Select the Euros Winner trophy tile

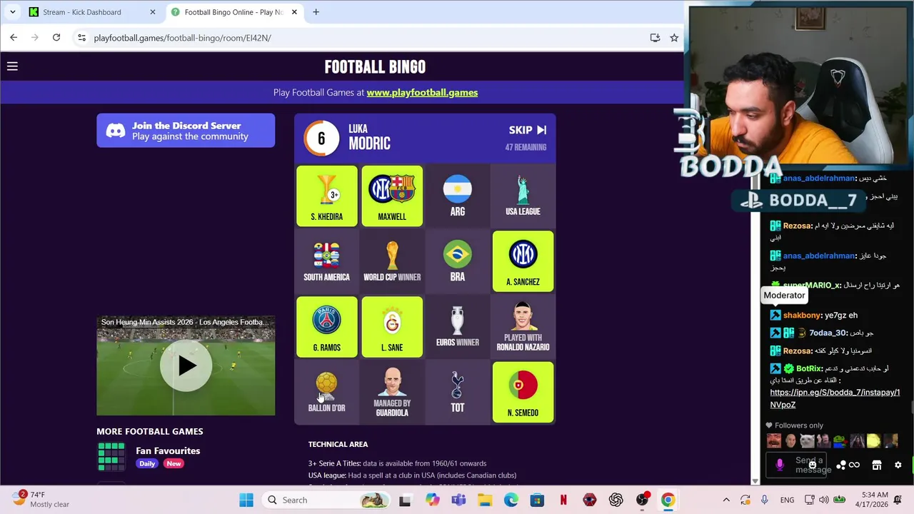[458, 327]
